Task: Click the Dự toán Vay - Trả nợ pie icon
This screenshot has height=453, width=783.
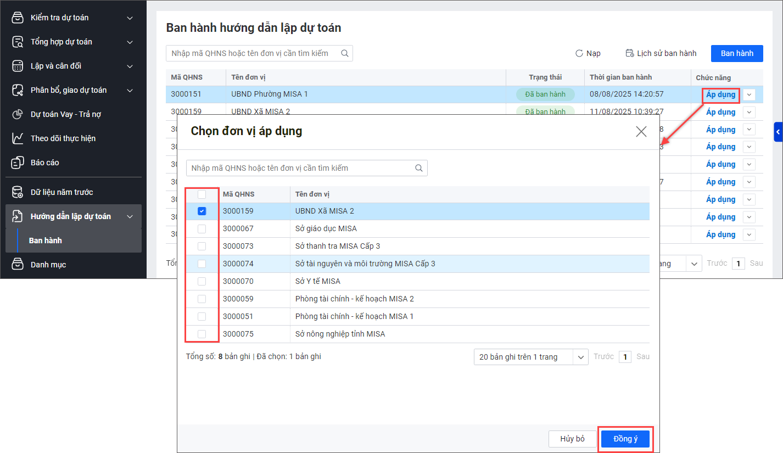Action: click(18, 114)
